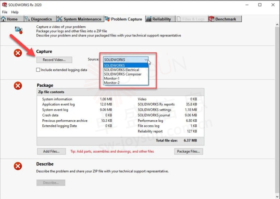This screenshot has width=280, height=199.
Task: Go to the Reliability tab
Action: click(160, 19)
